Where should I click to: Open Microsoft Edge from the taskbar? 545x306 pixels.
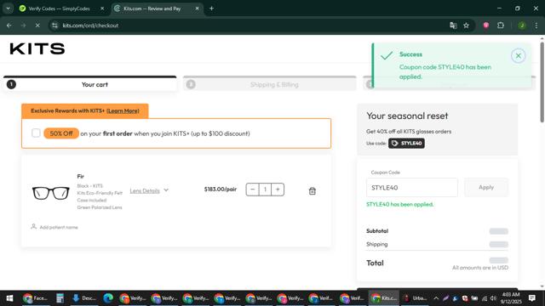108,298
